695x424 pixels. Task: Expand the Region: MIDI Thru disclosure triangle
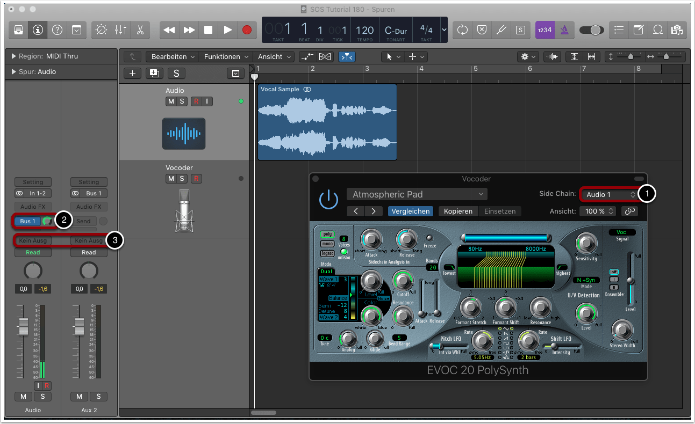pos(13,56)
